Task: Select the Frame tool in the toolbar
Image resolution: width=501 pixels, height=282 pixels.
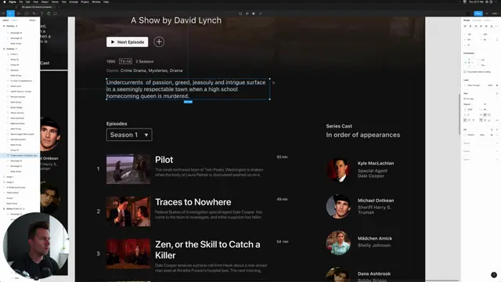Action: pyautogui.click(x=19, y=14)
